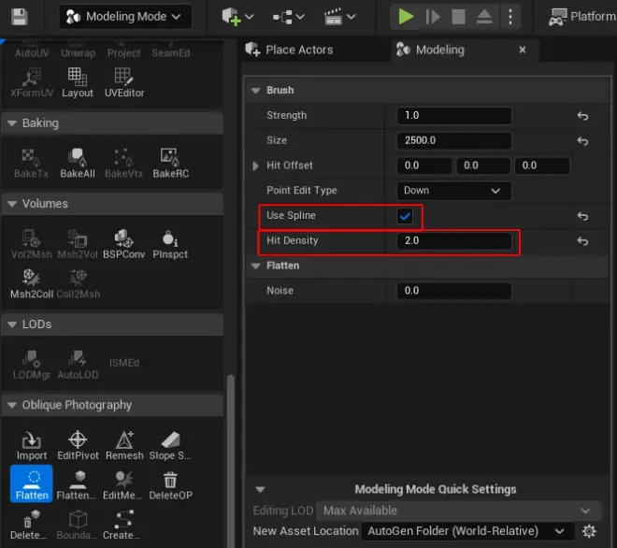Uncheck the Use Spline checkbox
617x548 pixels.
[x=405, y=216]
